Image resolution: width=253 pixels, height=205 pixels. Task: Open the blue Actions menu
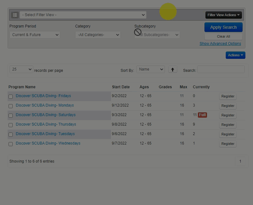point(235,55)
